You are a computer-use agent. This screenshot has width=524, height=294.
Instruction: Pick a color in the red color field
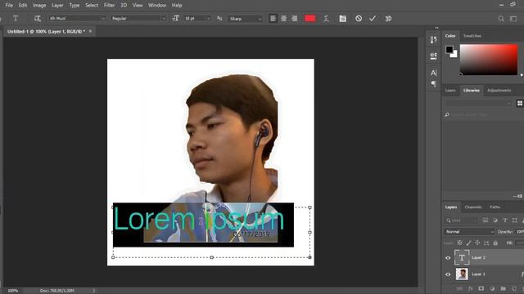489,60
